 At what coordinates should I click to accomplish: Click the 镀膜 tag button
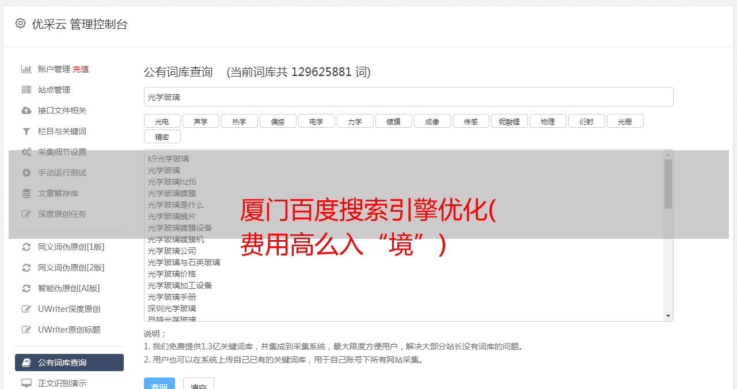tap(393, 121)
